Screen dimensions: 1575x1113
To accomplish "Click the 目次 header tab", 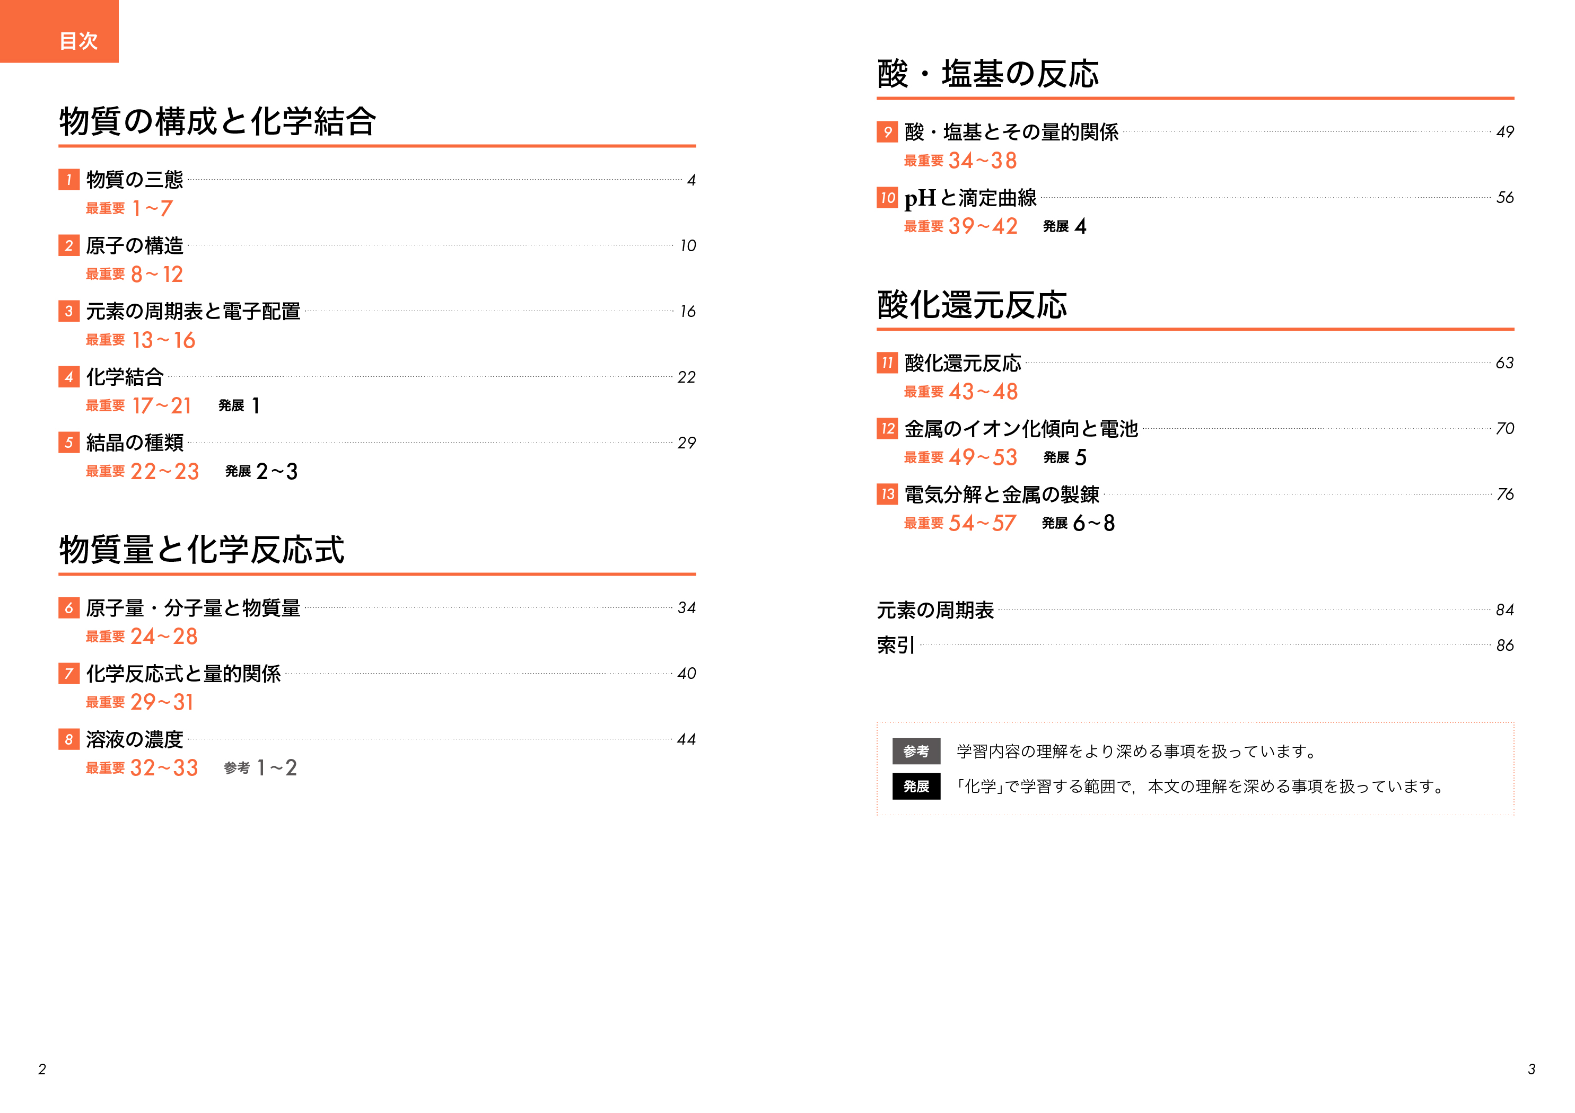I will click(x=59, y=32).
